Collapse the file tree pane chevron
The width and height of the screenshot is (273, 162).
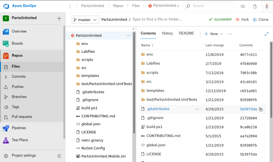[134, 29]
